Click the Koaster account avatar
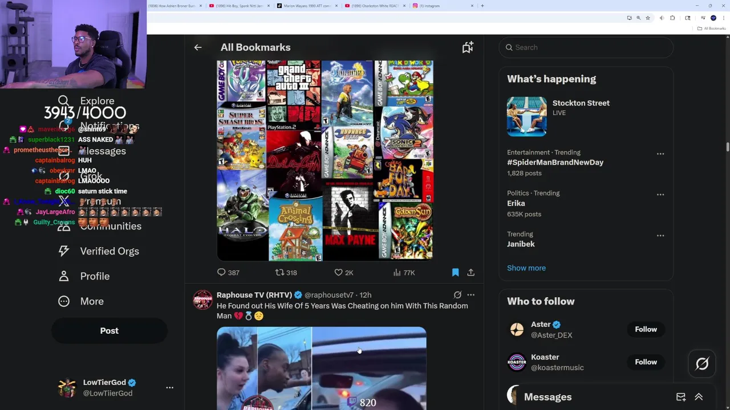730x410 pixels. tap(517, 362)
